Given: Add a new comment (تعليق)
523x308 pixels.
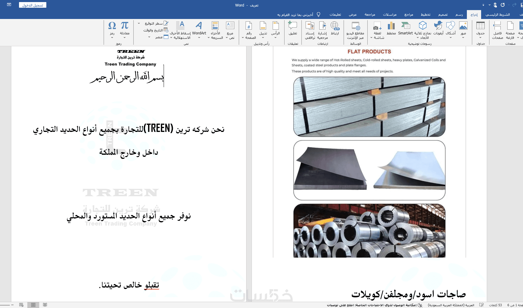Looking at the screenshot, I should coord(293,28).
